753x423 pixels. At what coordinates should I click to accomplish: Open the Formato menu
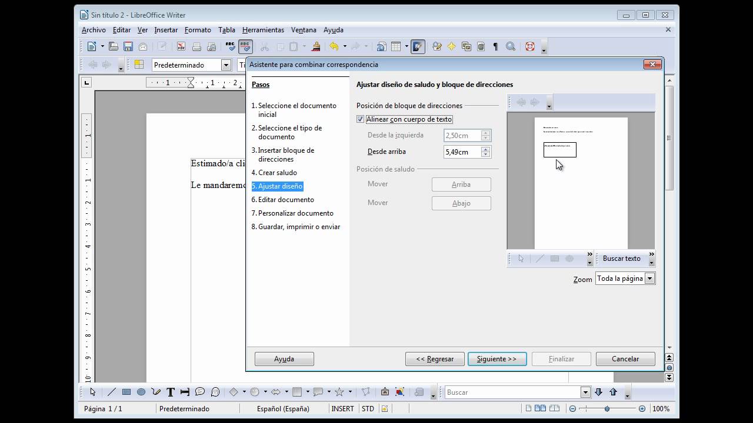tap(198, 30)
